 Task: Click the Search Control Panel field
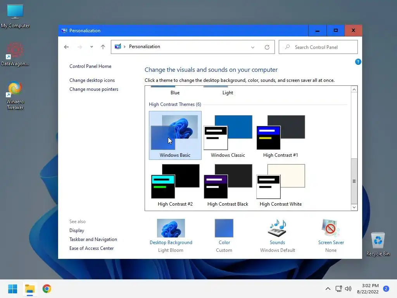[x=318, y=47]
